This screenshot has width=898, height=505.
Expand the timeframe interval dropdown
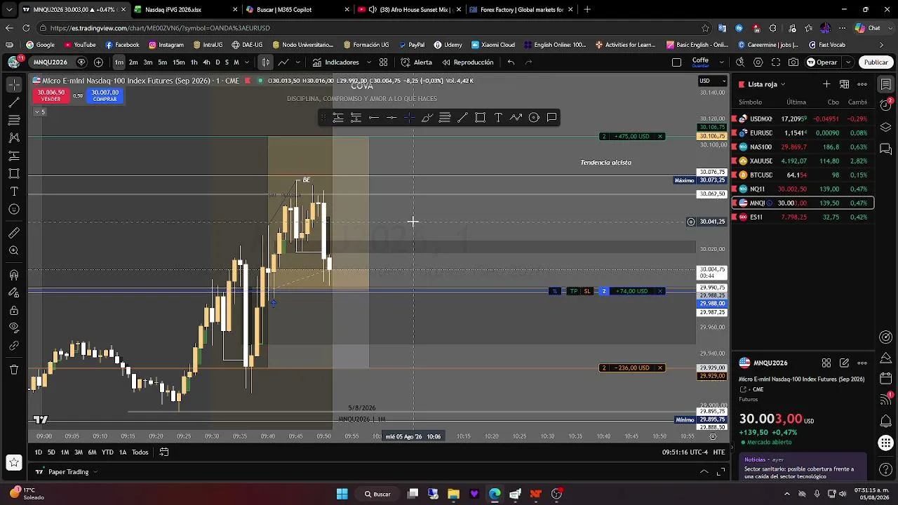pos(246,62)
